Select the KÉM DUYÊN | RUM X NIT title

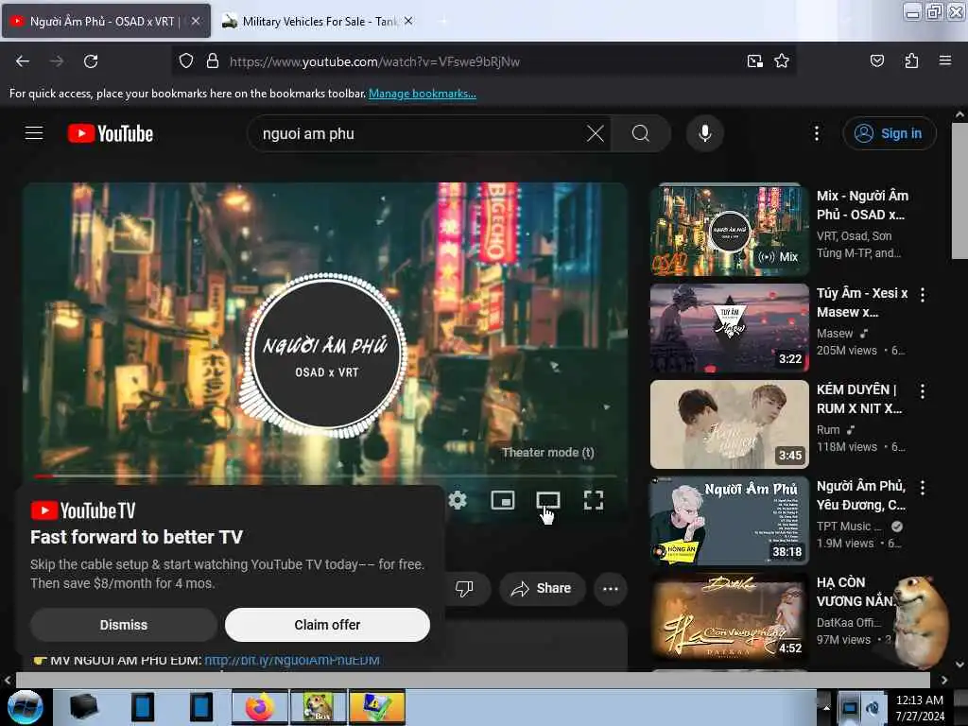[x=858, y=399]
